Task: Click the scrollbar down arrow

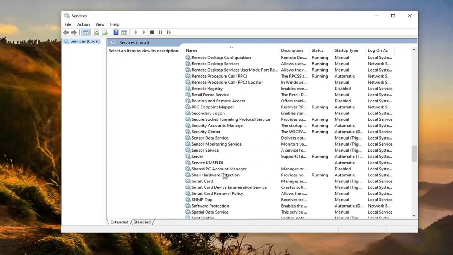Action: [414, 215]
